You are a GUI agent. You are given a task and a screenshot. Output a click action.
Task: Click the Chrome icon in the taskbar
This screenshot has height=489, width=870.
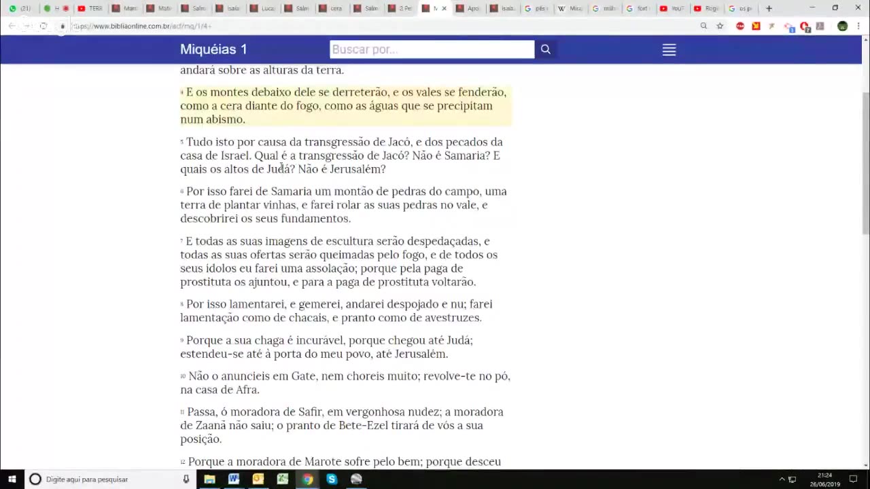[x=307, y=479]
